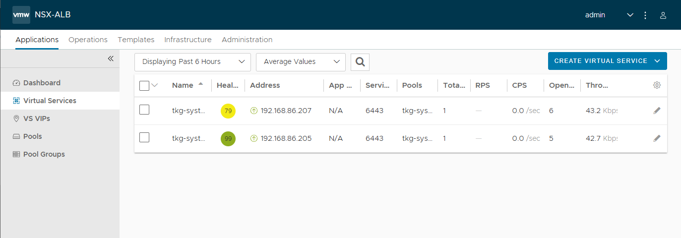The image size is (681, 238).
Task: Edit the 192.168.86.207 virtual service
Action: (x=657, y=111)
